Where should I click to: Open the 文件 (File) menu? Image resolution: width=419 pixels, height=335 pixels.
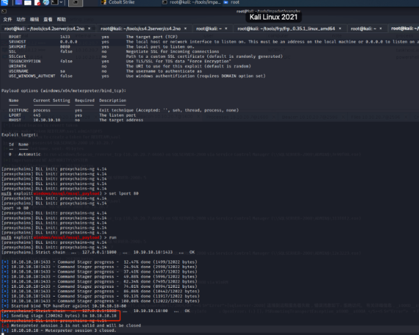tap(7, 19)
